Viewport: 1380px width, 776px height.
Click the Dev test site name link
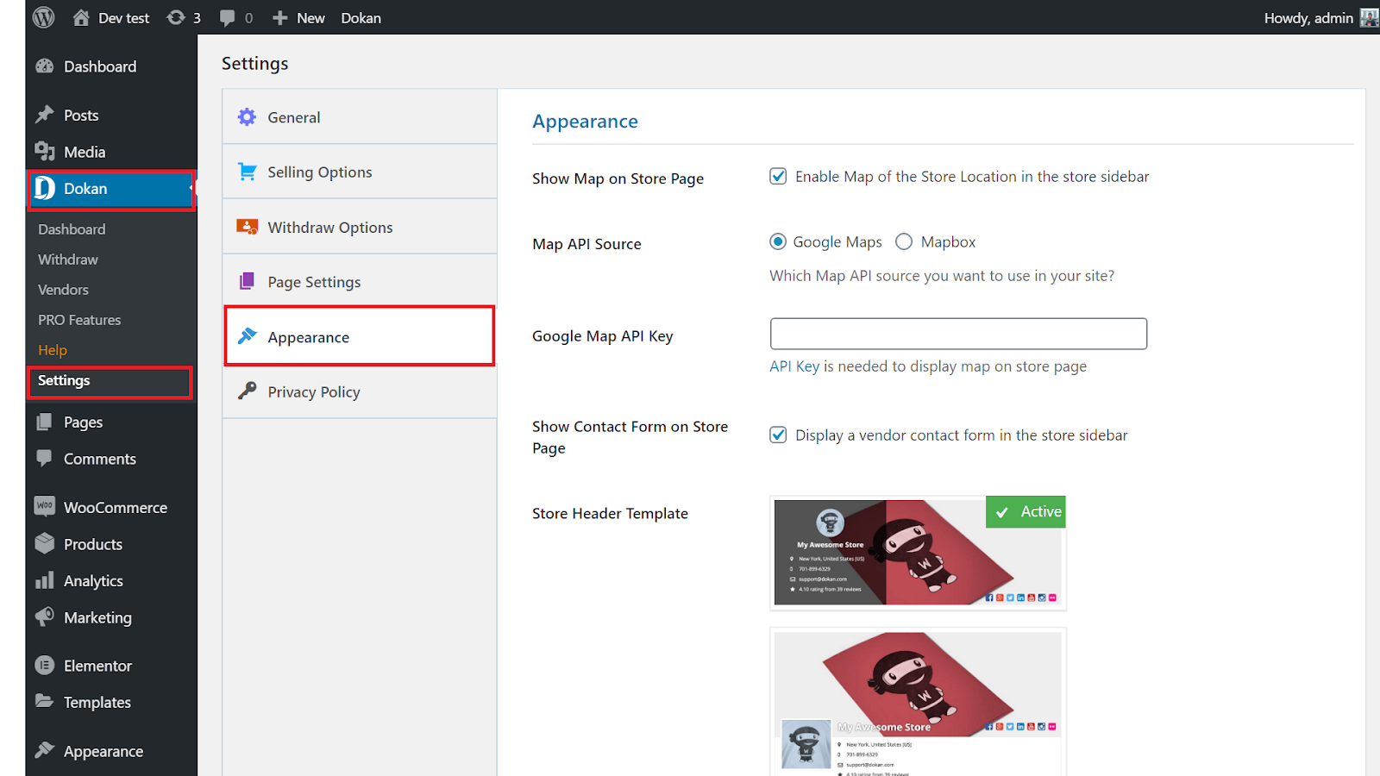124,18
